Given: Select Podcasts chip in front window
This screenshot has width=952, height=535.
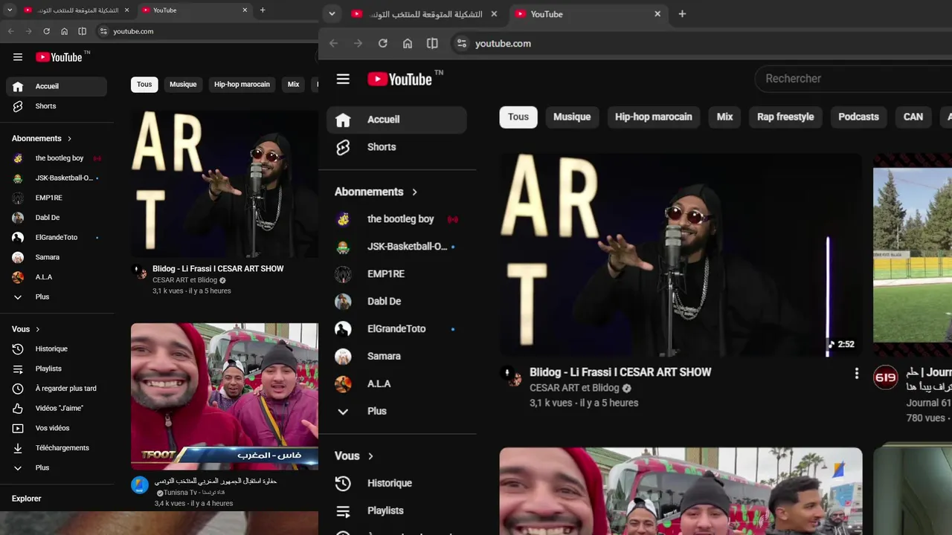Looking at the screenshot, I should (858, 117).
